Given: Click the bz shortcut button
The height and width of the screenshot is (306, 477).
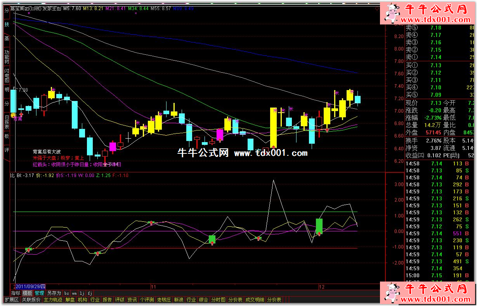Looking at the screenshot, I should pos(67,293).
